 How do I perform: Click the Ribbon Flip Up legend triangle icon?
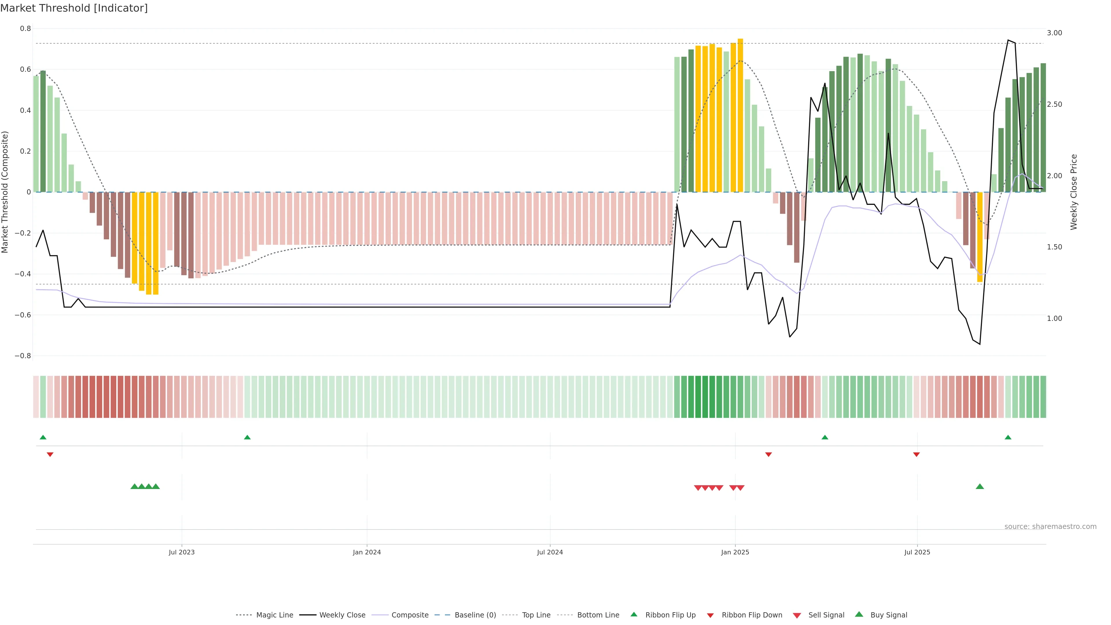(x=634, y=614)
